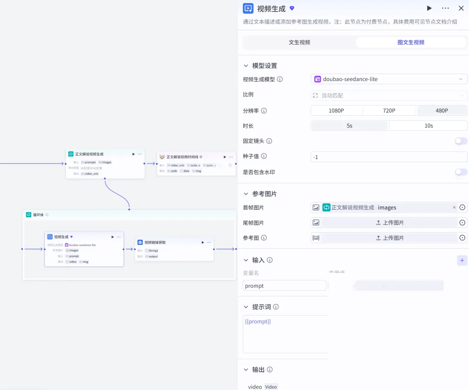The image size is (469, 390).
Task: Click info icon beside 种子值
Action: click(264, 156)
